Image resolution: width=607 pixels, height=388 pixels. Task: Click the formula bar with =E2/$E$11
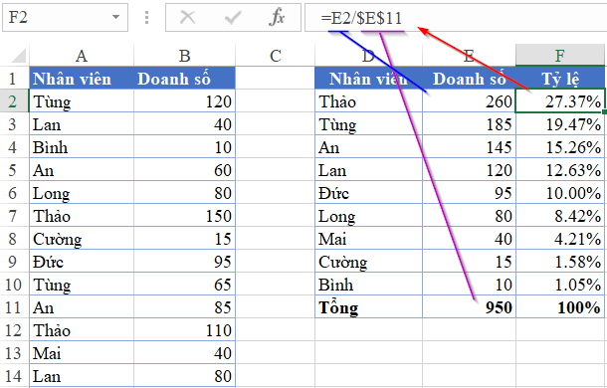(x=456, y=18)
